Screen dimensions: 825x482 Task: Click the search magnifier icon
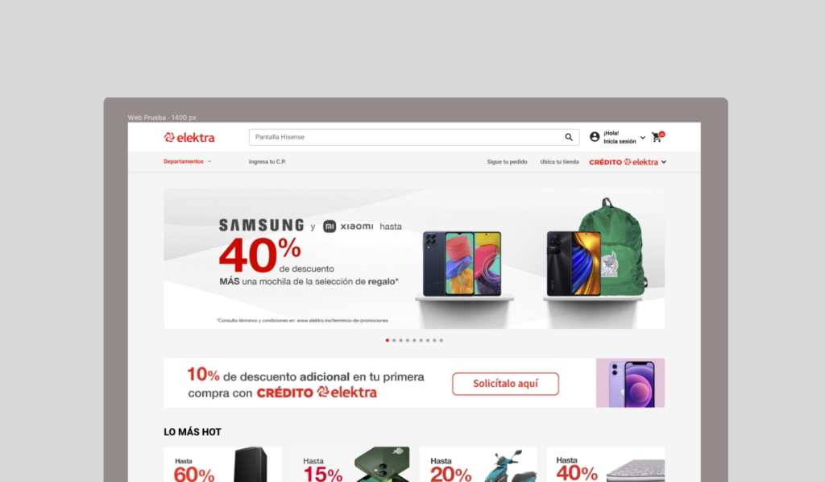[x=569, y=137]
